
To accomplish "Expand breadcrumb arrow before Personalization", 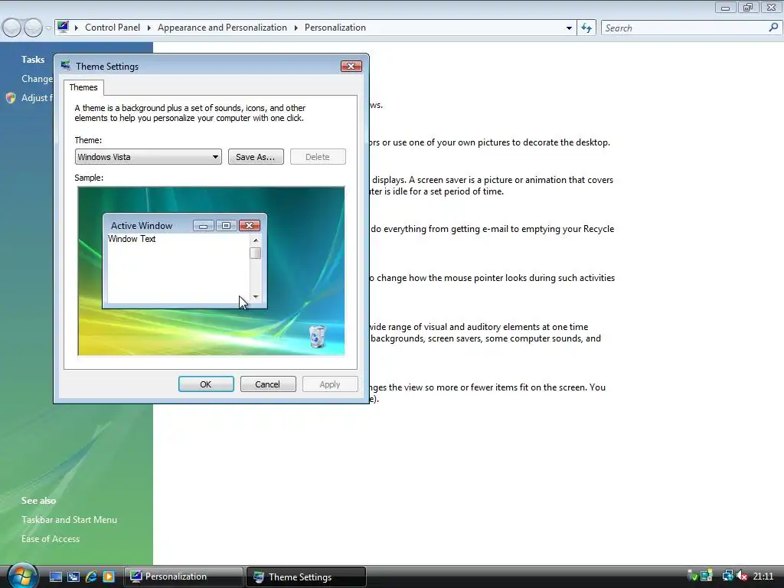I will [x=296, y=28].
